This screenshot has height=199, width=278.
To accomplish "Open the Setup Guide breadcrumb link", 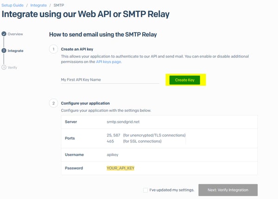I will tap(13, 5).
